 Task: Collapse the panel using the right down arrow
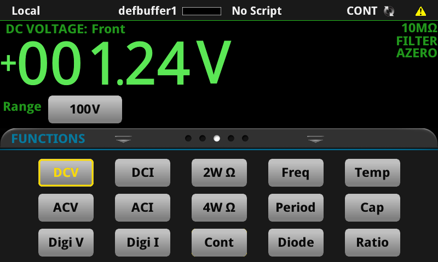click(x=315, y=139)
